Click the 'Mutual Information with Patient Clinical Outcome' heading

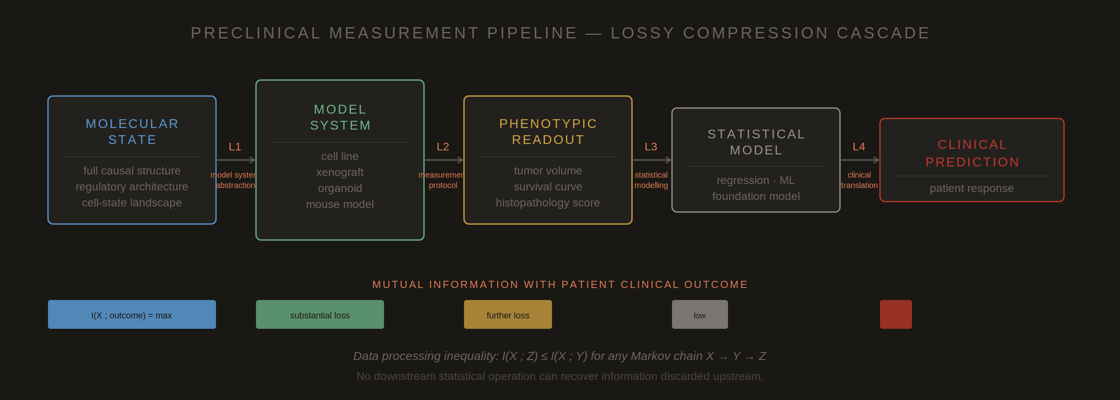point(560,284)
